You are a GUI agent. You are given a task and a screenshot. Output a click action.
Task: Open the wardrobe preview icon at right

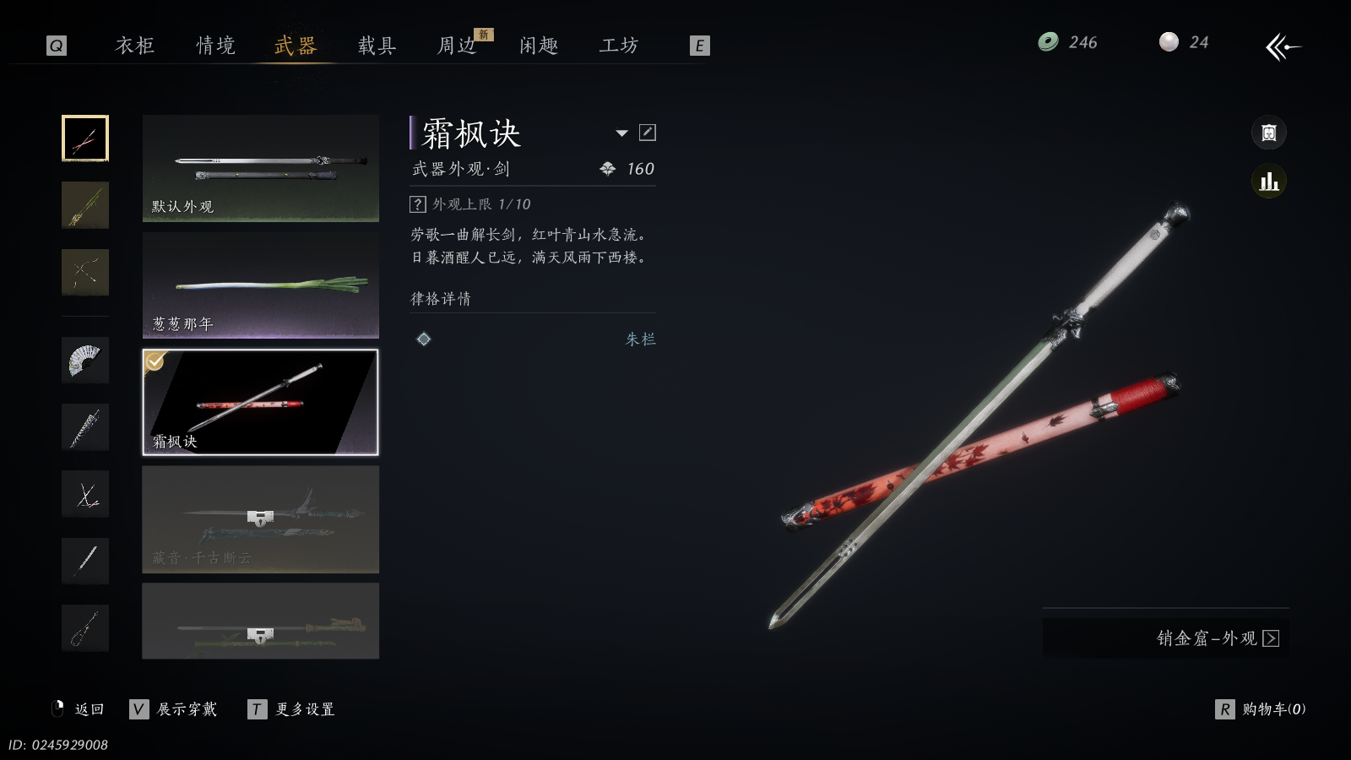point(1268,133)
